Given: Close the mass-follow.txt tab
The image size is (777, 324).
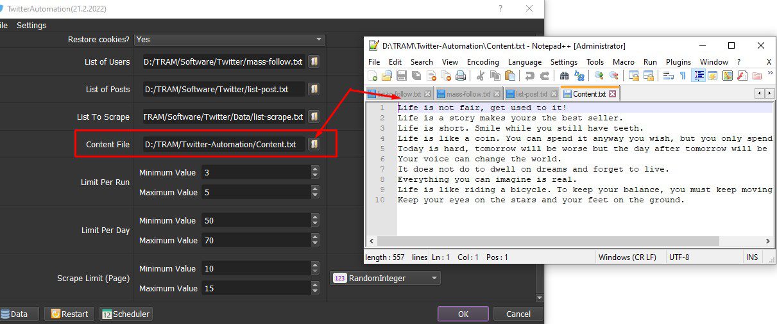Looking at the screenshot, I should (x=498, y=94).
